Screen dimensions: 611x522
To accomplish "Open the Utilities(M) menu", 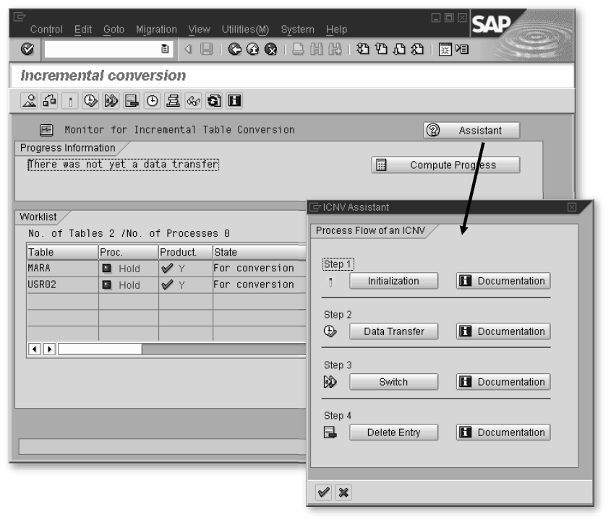I will (x=245, y=29).
